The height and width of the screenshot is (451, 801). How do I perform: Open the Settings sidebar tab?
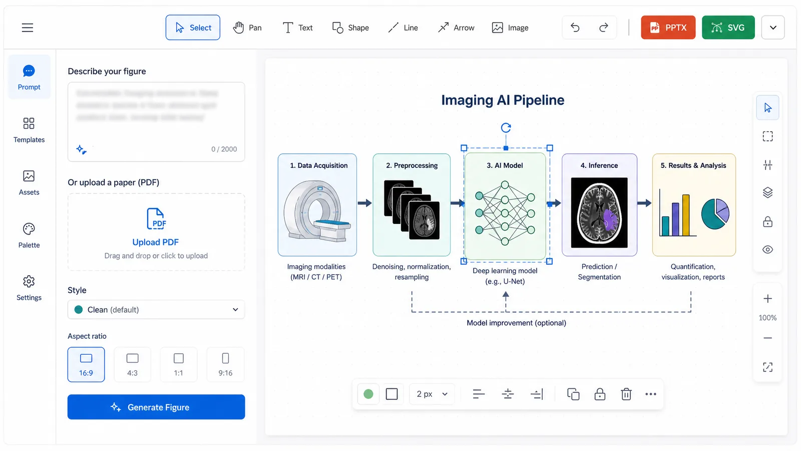click(x=29, y=288)
